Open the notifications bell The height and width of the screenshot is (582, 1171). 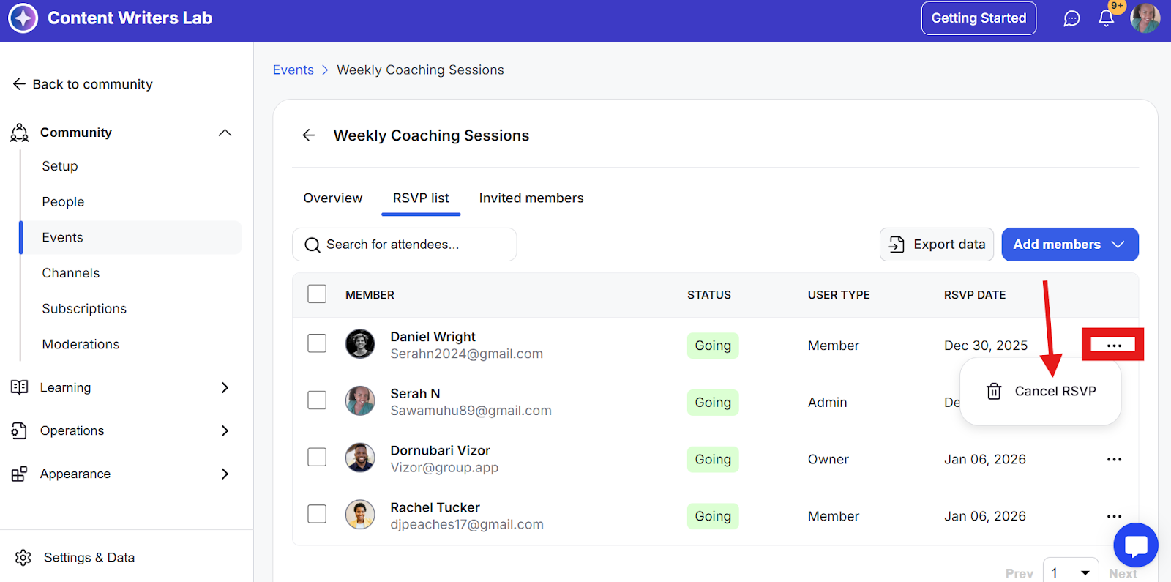click(x=1106, y=18)
